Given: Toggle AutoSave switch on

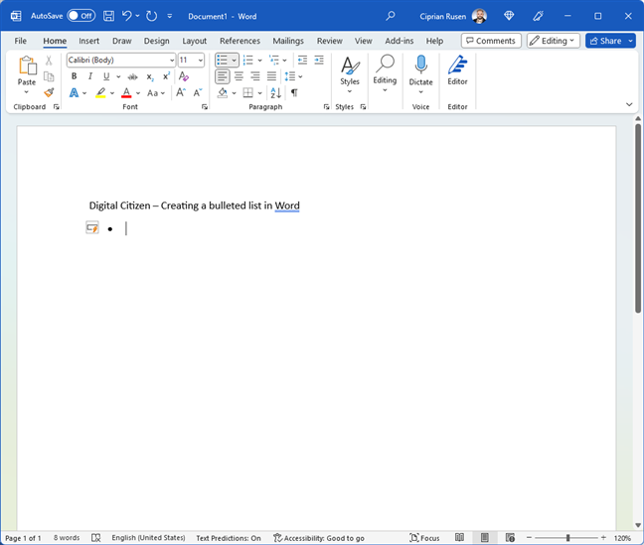Looking at the screenshot, I should click(81, 16).
